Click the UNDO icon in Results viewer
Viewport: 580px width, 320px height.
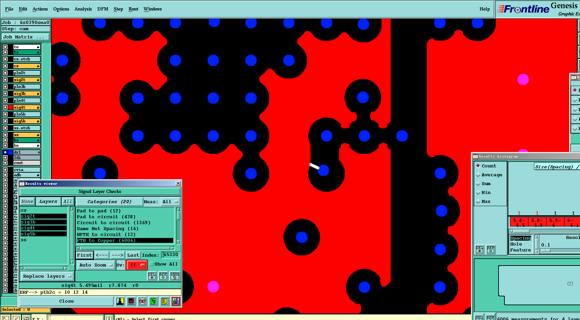tap(175, 276)
